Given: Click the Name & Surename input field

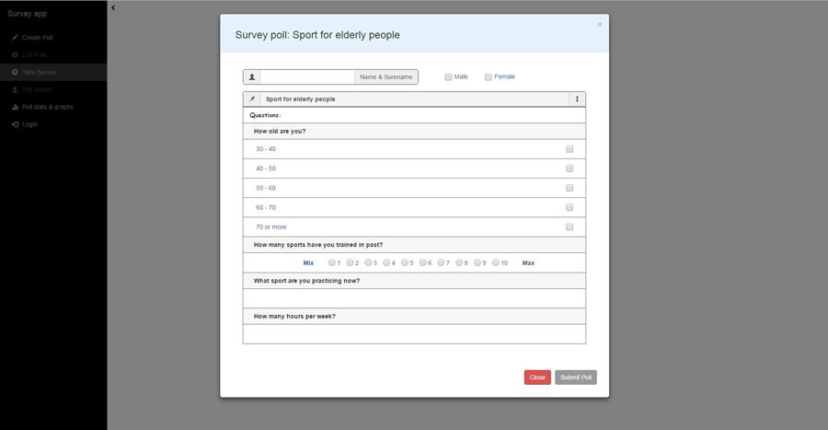Looking at the screenshot, I should click(x=308, y=77).
